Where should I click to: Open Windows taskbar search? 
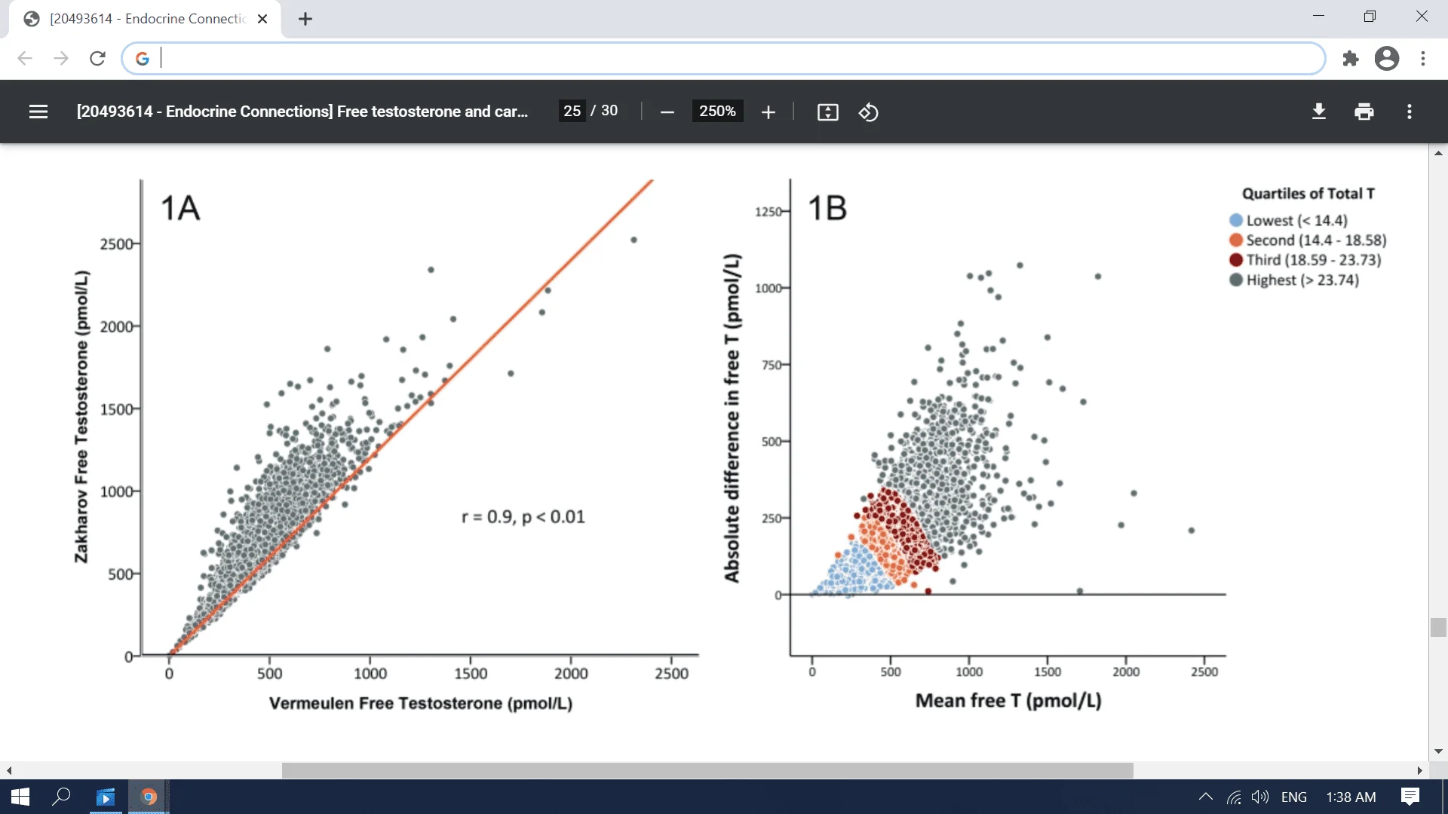[x=61, y=797]
